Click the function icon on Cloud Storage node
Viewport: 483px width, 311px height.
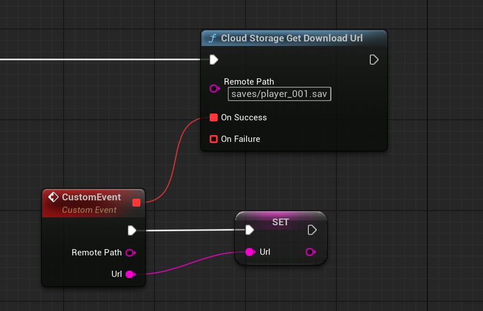[213, 39]
